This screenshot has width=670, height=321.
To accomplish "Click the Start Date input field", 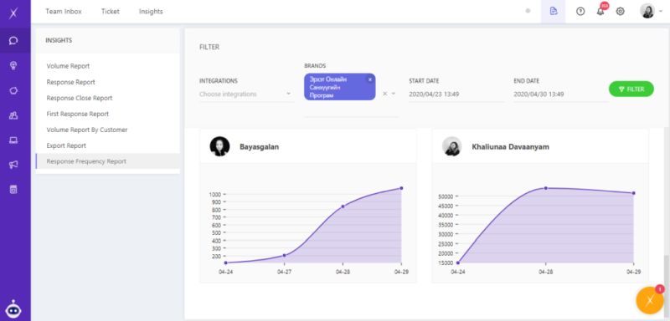I will [x=456, y=94].
